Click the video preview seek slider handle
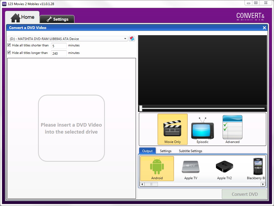Viewport: 274px width, 206px height. tap(141, 108)
